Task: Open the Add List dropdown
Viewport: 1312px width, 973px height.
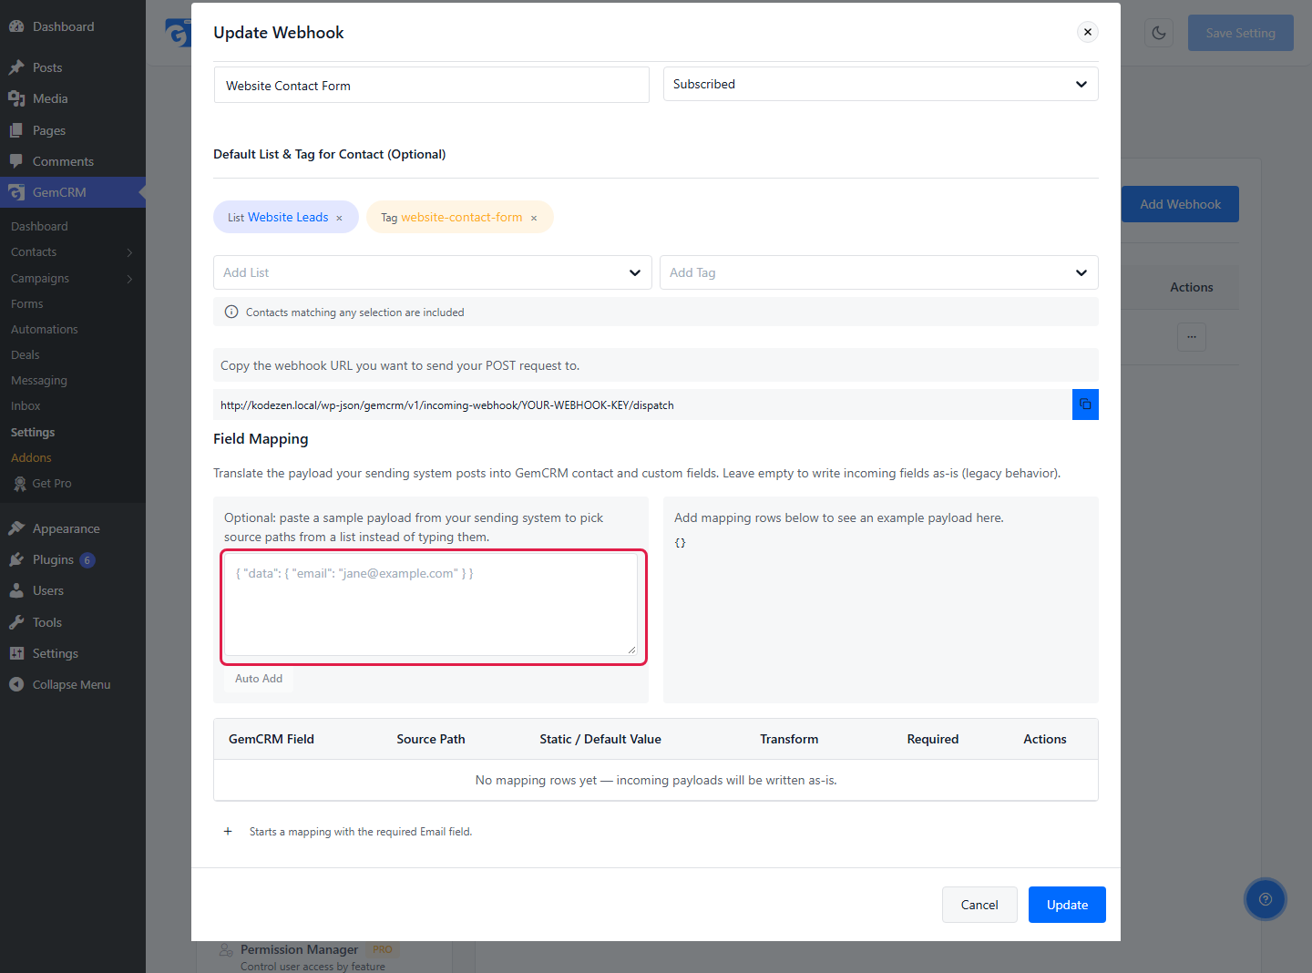Action: pyautogui.click(x=433, y=272)
